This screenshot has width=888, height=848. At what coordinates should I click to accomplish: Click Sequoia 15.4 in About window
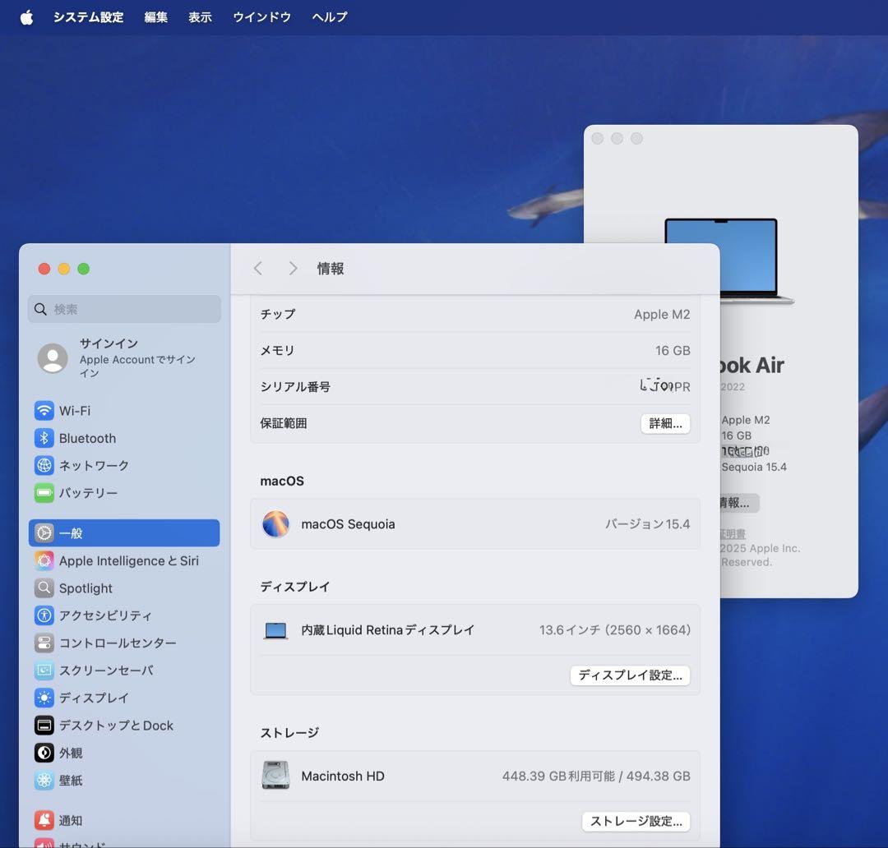point(754,467)
